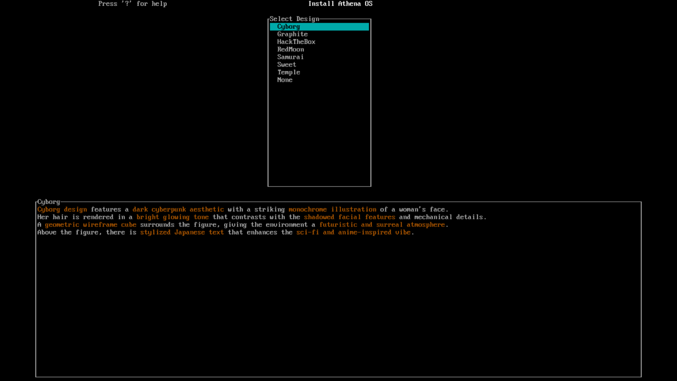Select the Sweet design option
This screenshot has height=381, width=677.
click(286, 65)
